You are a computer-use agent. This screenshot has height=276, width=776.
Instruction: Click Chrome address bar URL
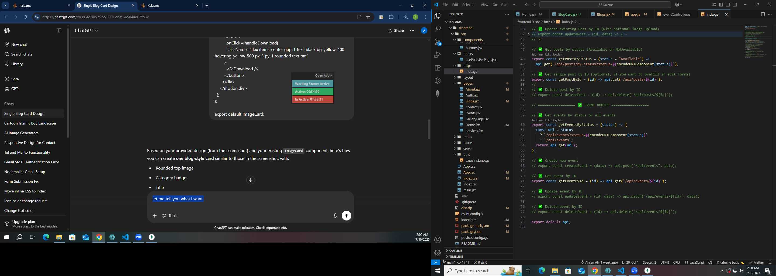(95, 17)
